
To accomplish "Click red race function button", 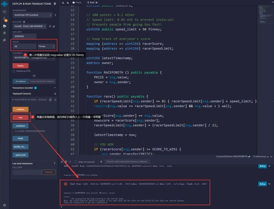I will pyautogui.click(x=21, y=117).
